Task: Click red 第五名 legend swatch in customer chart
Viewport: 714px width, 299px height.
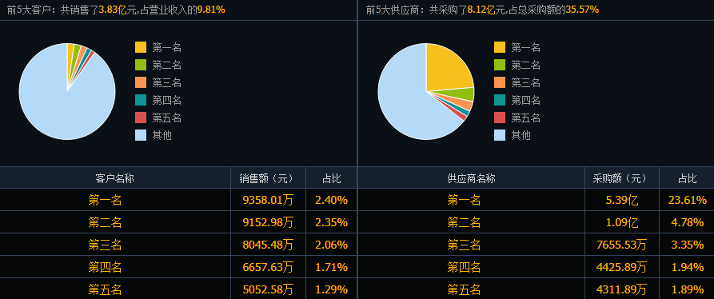Action: click(141, 118)
